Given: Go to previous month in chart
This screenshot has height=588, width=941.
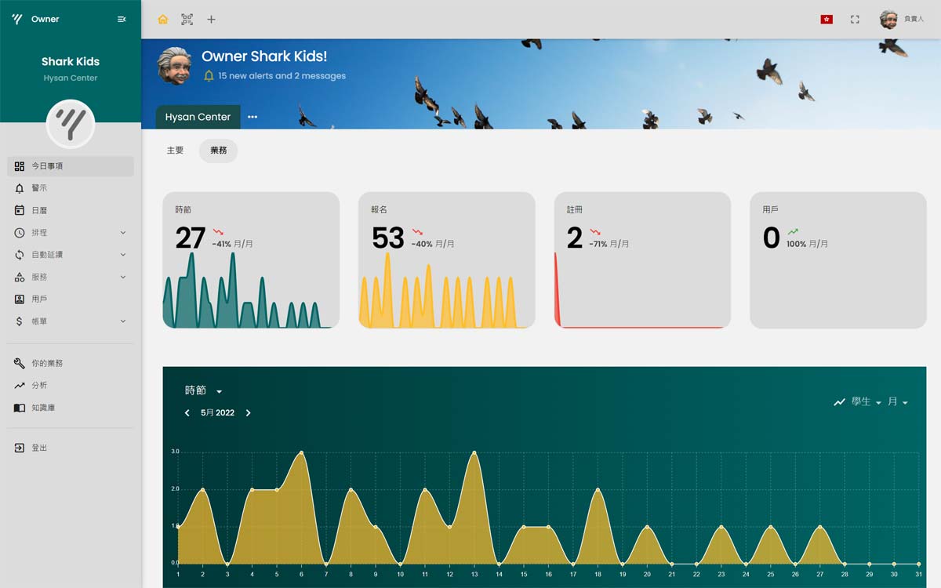Looking at the screenshot, I should (x=187, y=413).
